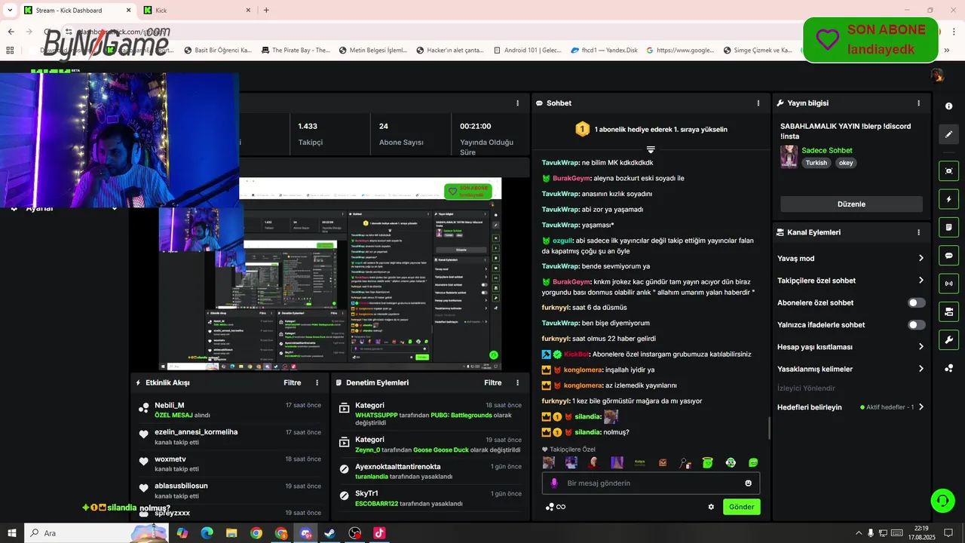Click the chat panel scrollbar

point(769,428)
